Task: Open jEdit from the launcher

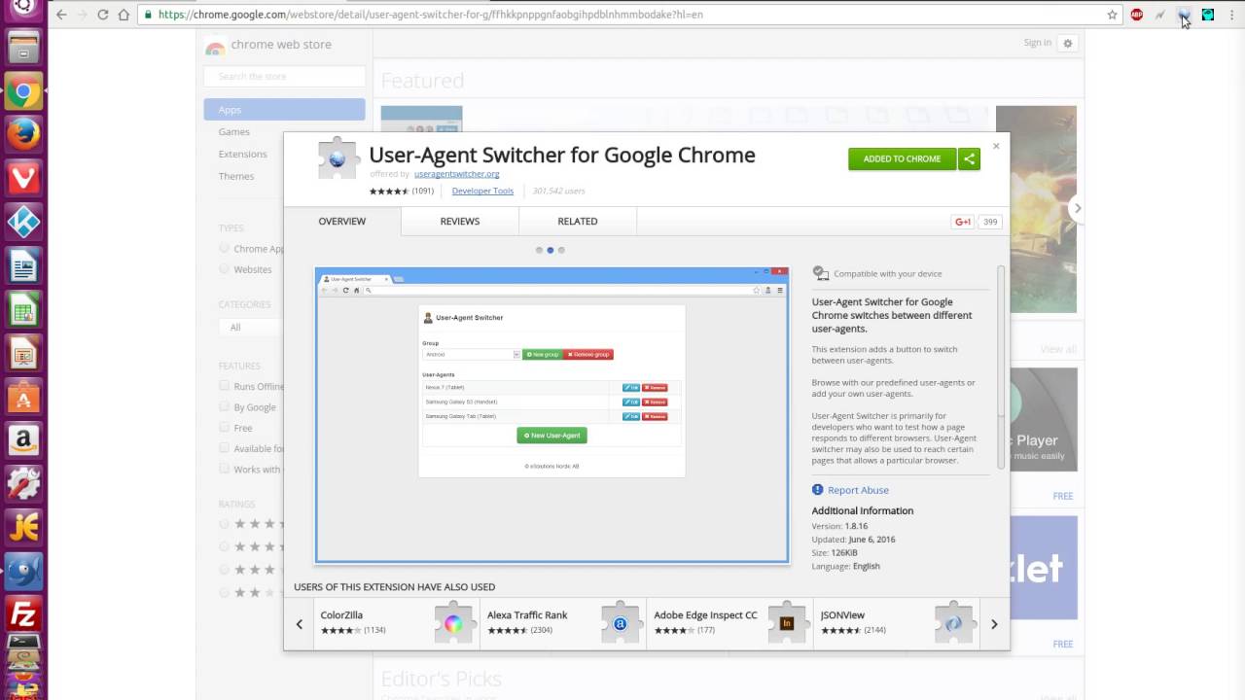Action: click(x=23, y=526)
